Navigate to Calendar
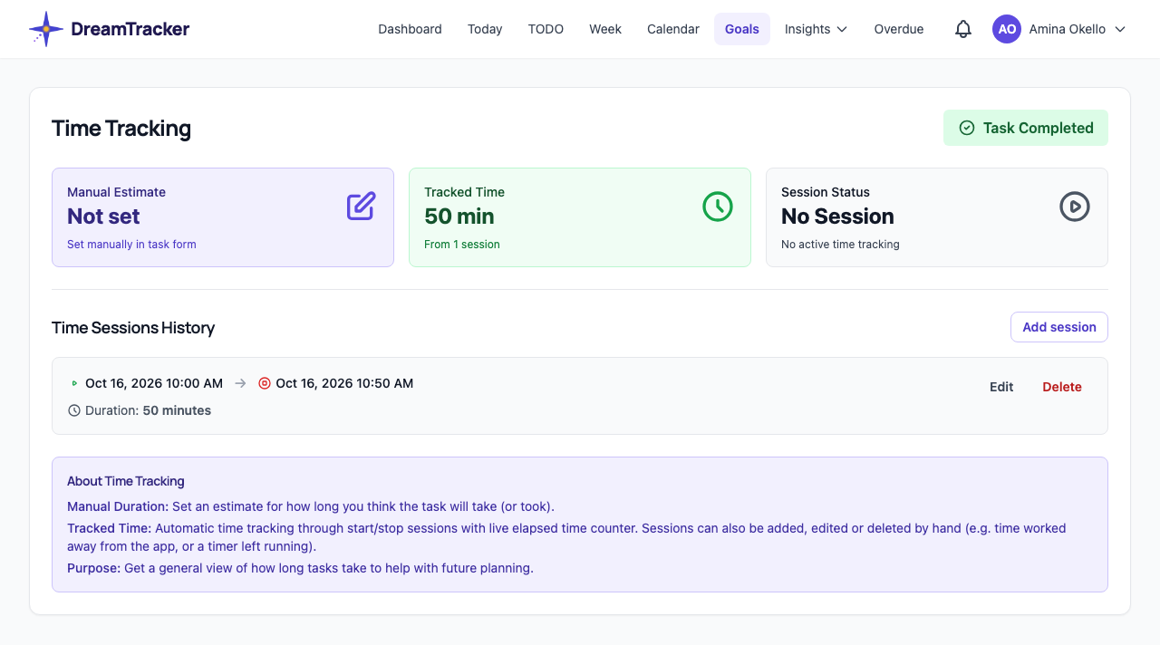 point(673,29)
